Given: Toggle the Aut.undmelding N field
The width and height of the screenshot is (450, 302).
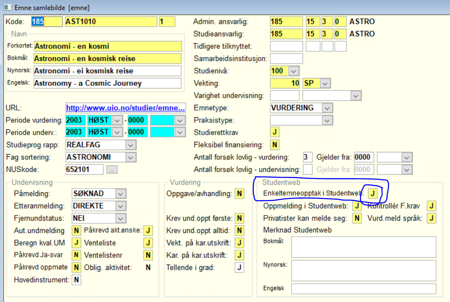Looking at the screenshot, I should [77, 231].
